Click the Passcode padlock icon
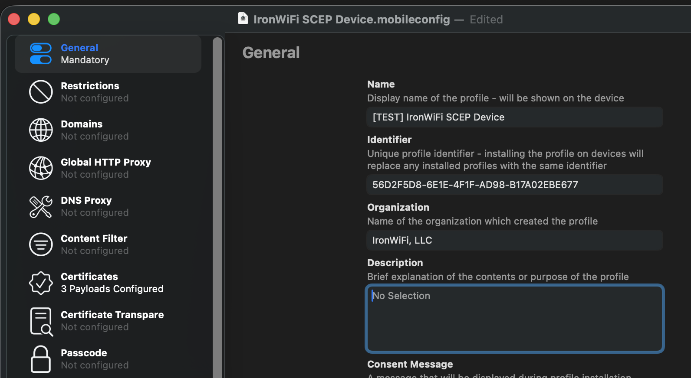 tap(41, 359)
